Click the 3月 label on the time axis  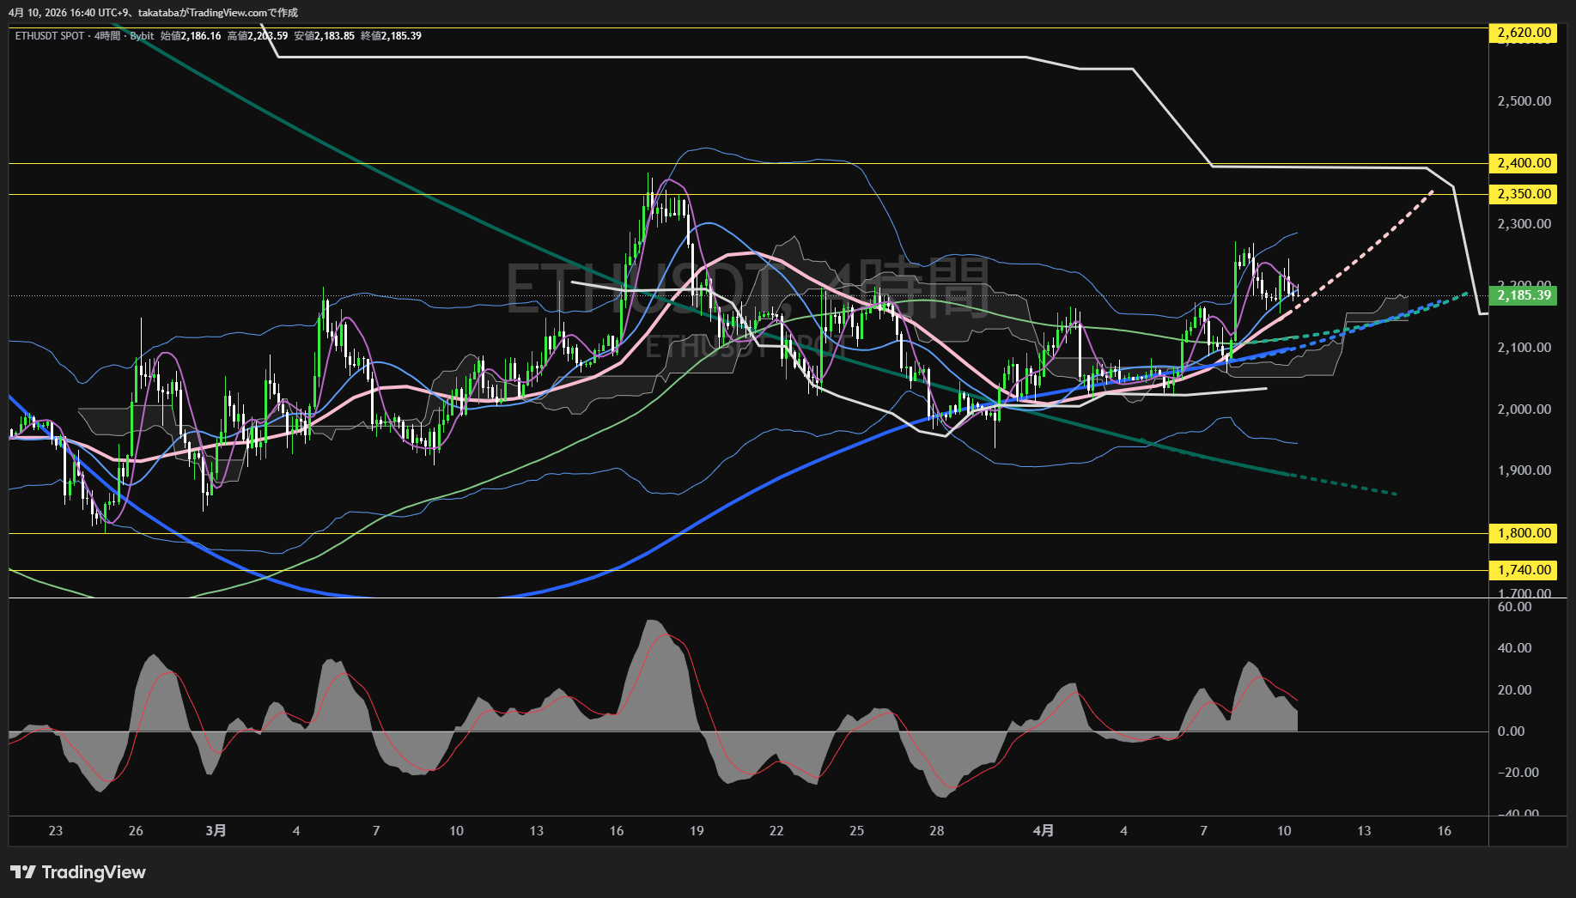[216, 830]
